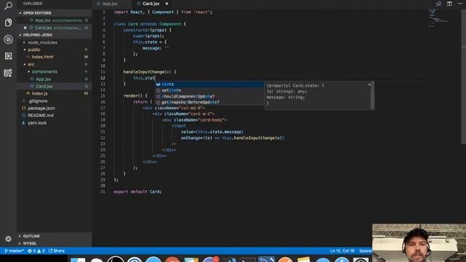466x262 pixels.
Task: Open the Debug view in activity bar
Action: [x=8, y=39]
